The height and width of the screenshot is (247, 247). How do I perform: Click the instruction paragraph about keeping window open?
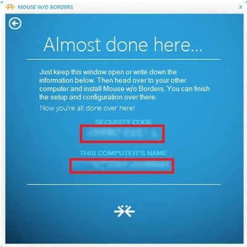124,85
